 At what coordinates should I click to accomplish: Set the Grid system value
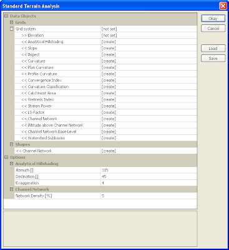[149, 29]
